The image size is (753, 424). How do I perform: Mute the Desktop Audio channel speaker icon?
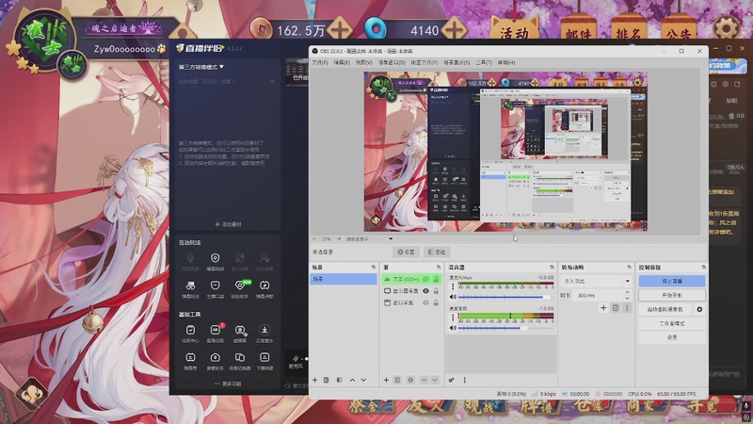[x=453, y=328]
